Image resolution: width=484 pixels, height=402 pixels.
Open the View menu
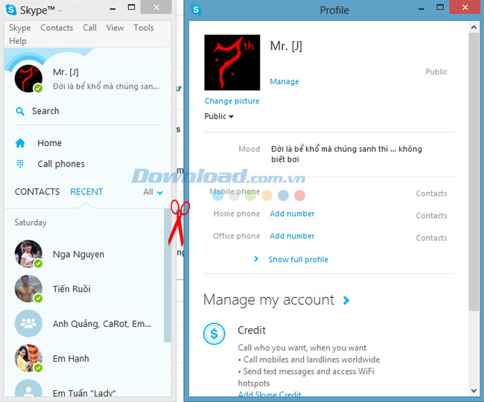(115, 28)
